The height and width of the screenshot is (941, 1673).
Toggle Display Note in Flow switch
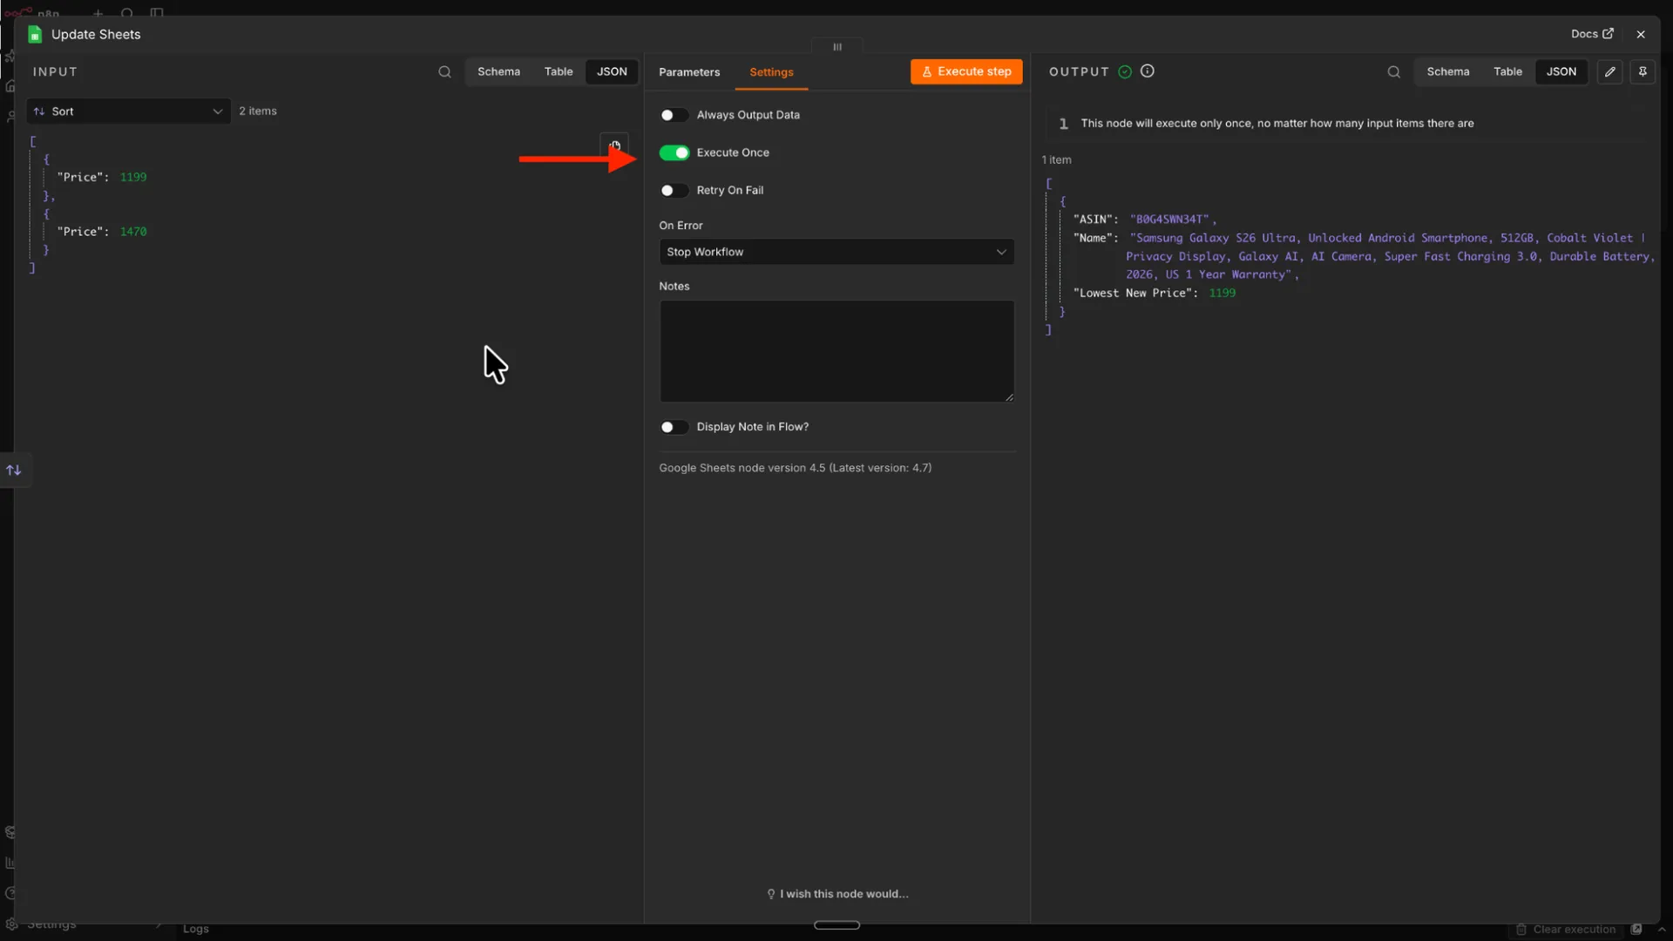(x=674, y=427)
